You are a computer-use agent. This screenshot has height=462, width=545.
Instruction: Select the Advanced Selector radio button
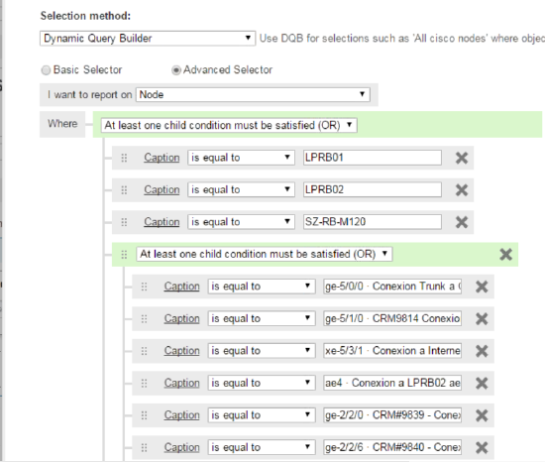(x=176, y=70)
